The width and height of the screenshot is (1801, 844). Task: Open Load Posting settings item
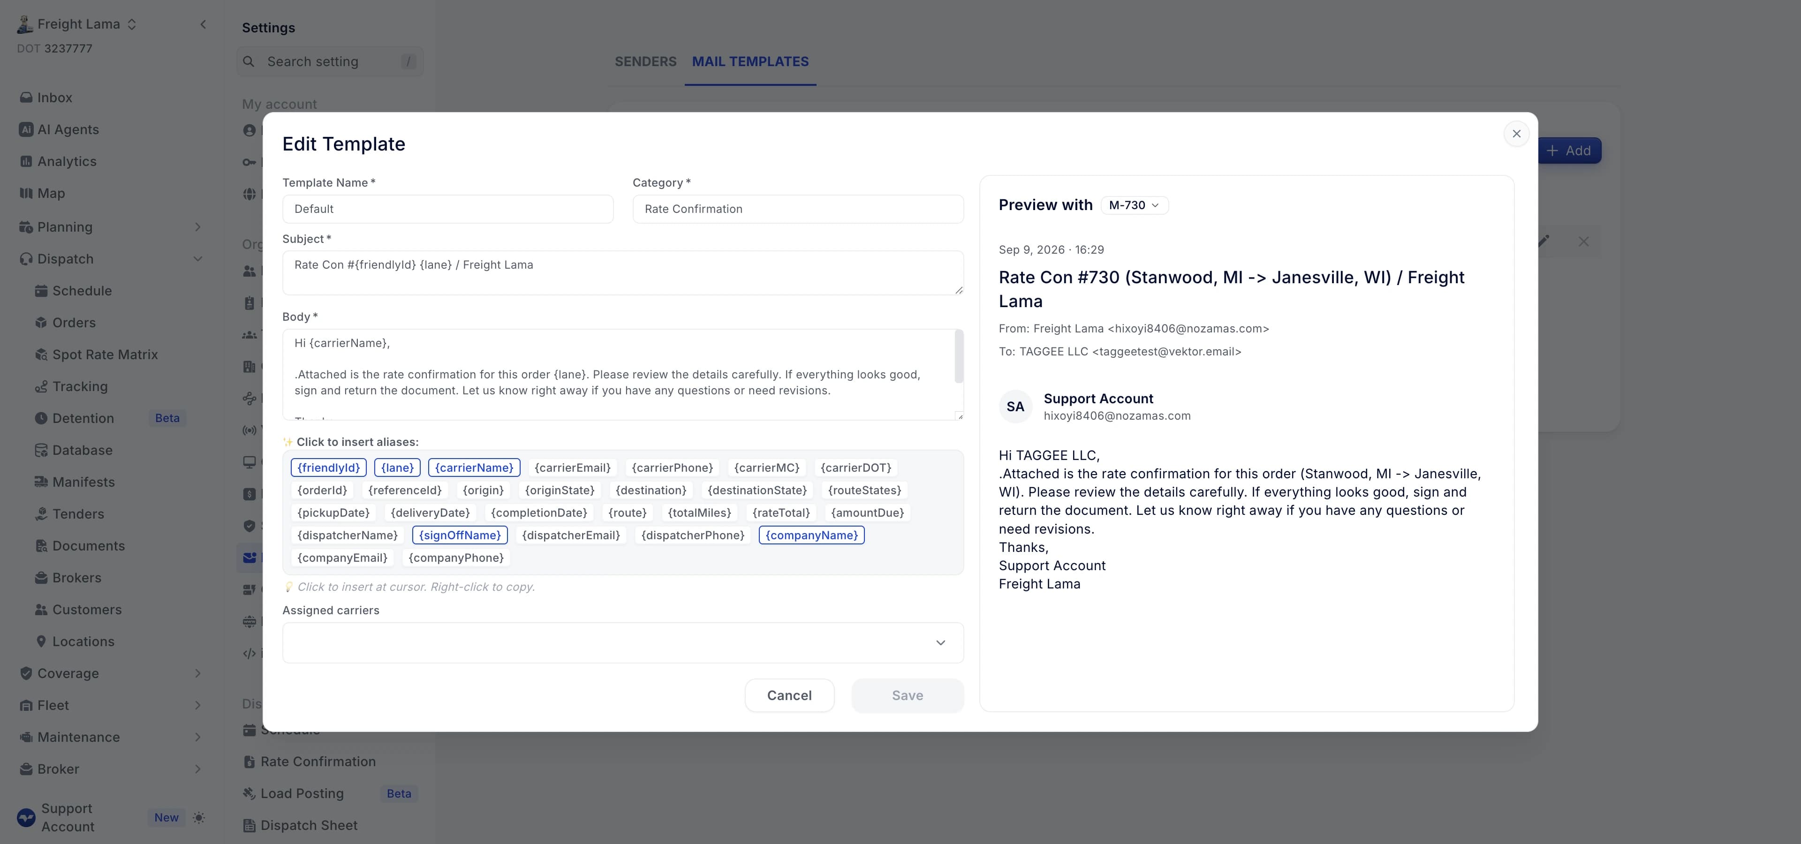pos(301,794)
